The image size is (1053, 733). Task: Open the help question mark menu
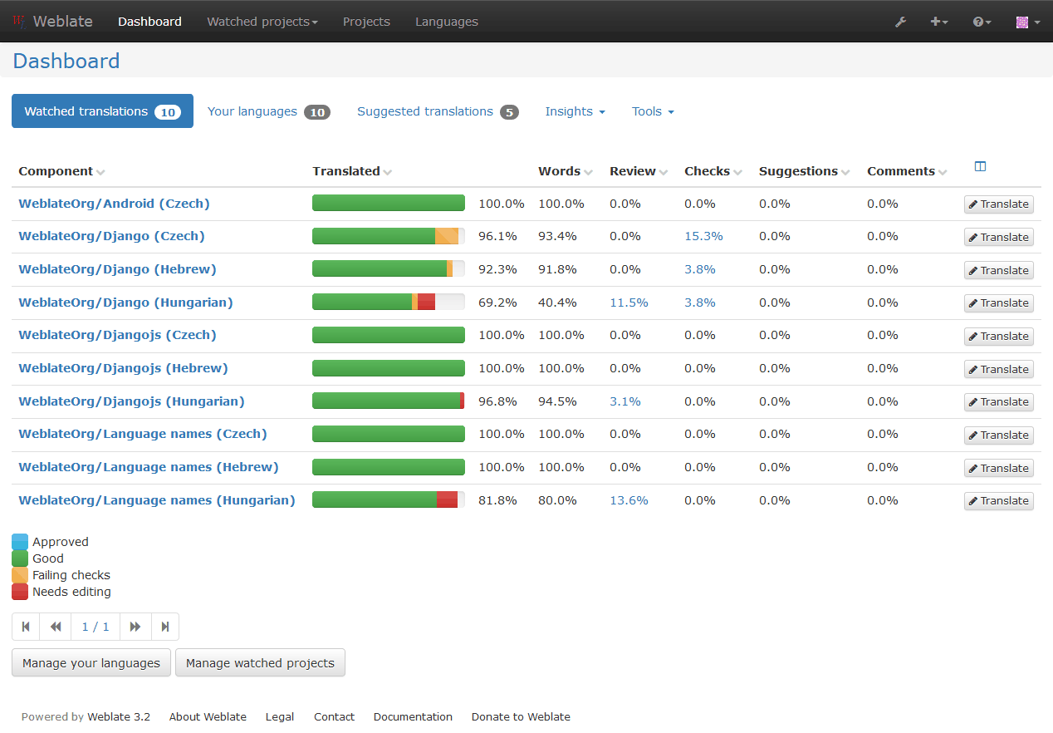(982, 22)
